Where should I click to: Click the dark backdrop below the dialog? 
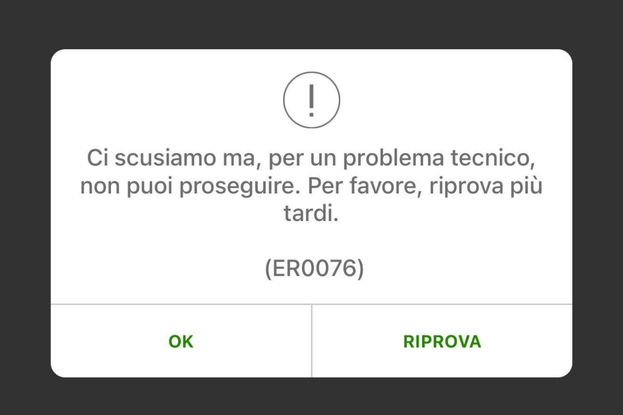coord(311,396)
